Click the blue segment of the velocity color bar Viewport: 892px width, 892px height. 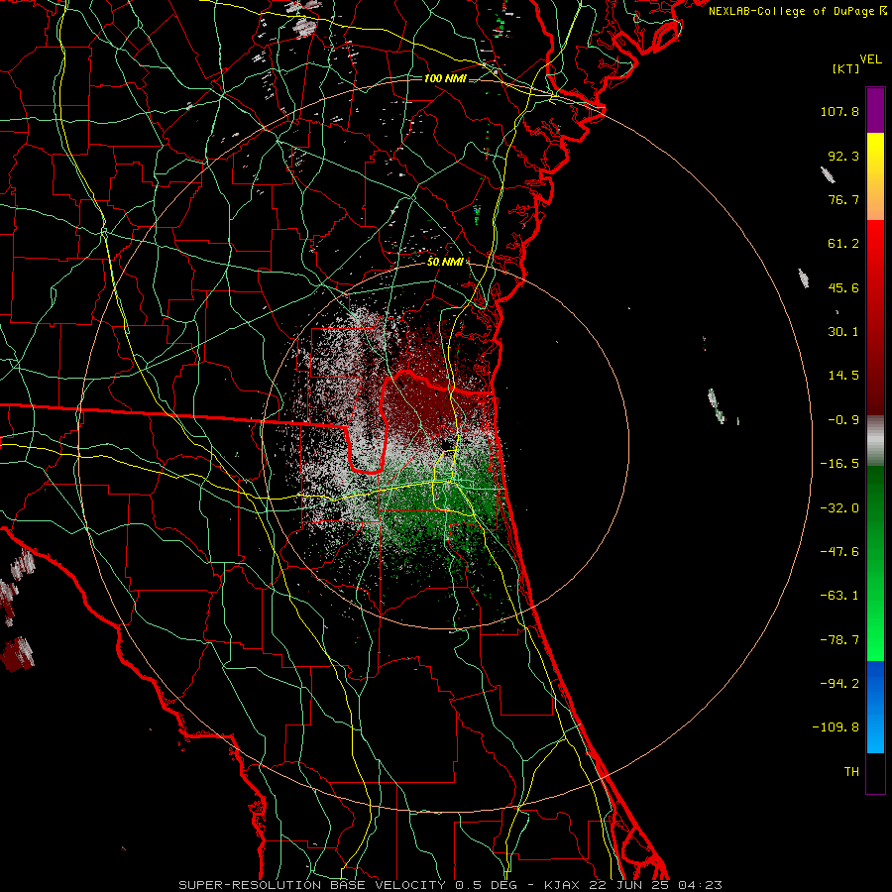click(875, 707)
